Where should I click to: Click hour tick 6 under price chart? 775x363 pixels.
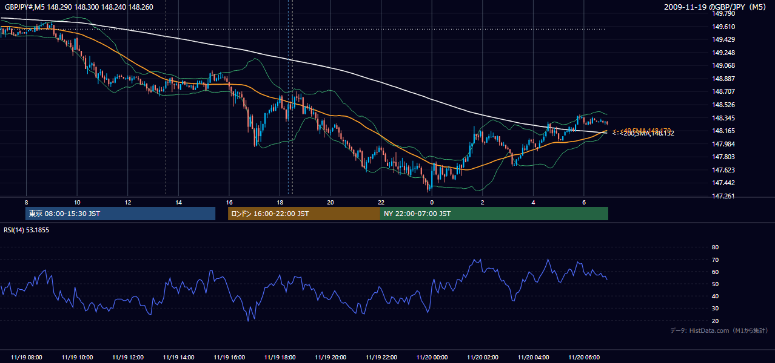(x=584, y=202)
